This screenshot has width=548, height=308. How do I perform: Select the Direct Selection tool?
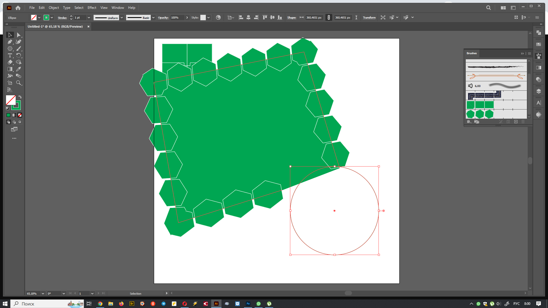pos(19,35)
